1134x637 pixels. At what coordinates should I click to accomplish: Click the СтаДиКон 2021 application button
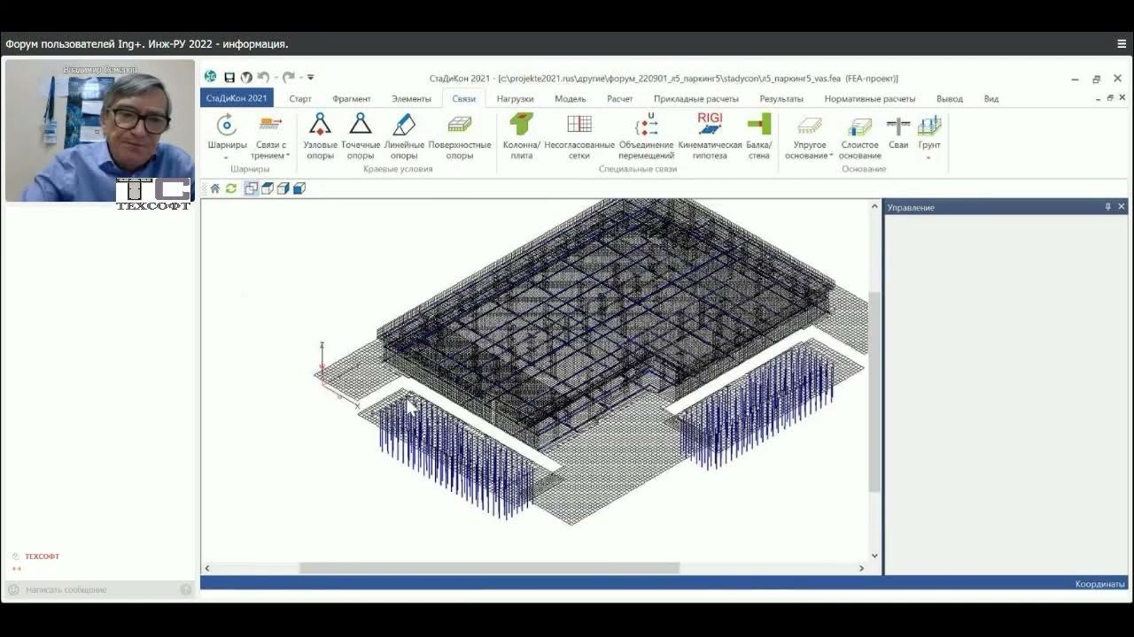(237, 98)
